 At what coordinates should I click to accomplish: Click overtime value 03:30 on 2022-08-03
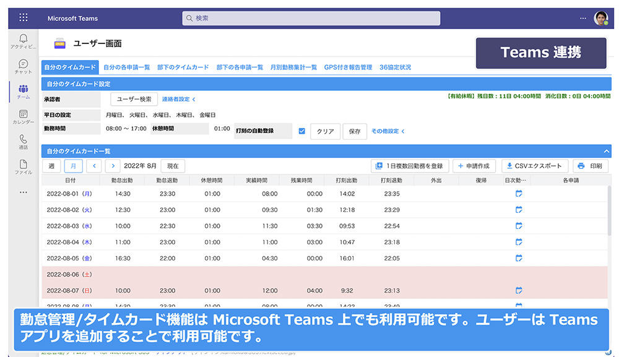[x=314, y=226]
